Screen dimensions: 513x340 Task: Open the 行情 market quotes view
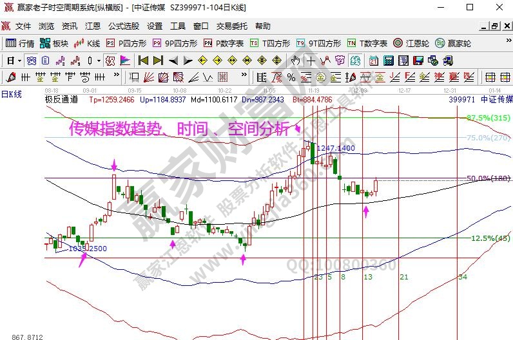(20, 43)
